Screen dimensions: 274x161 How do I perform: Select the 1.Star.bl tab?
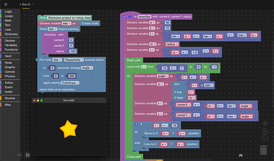25,4
